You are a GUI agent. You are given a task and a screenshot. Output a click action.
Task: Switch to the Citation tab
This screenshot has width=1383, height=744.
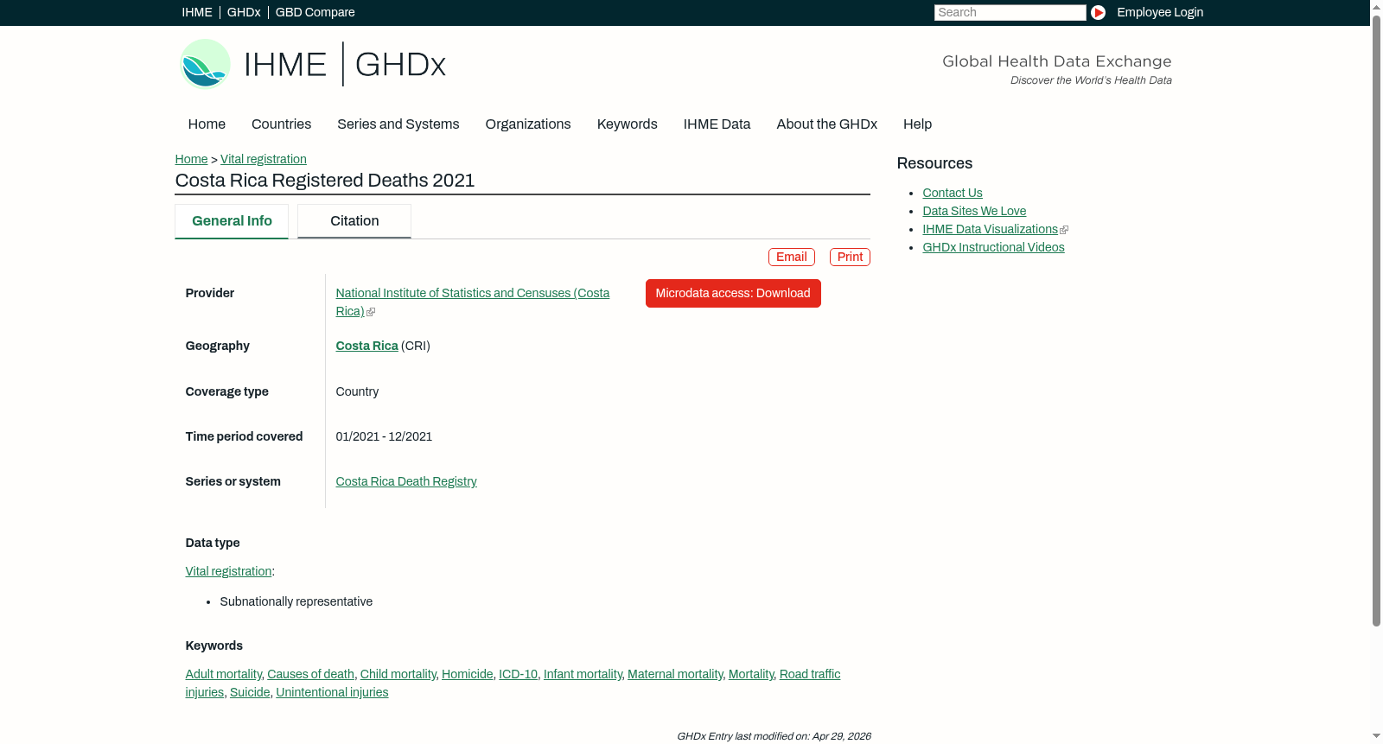coord(354,221)
